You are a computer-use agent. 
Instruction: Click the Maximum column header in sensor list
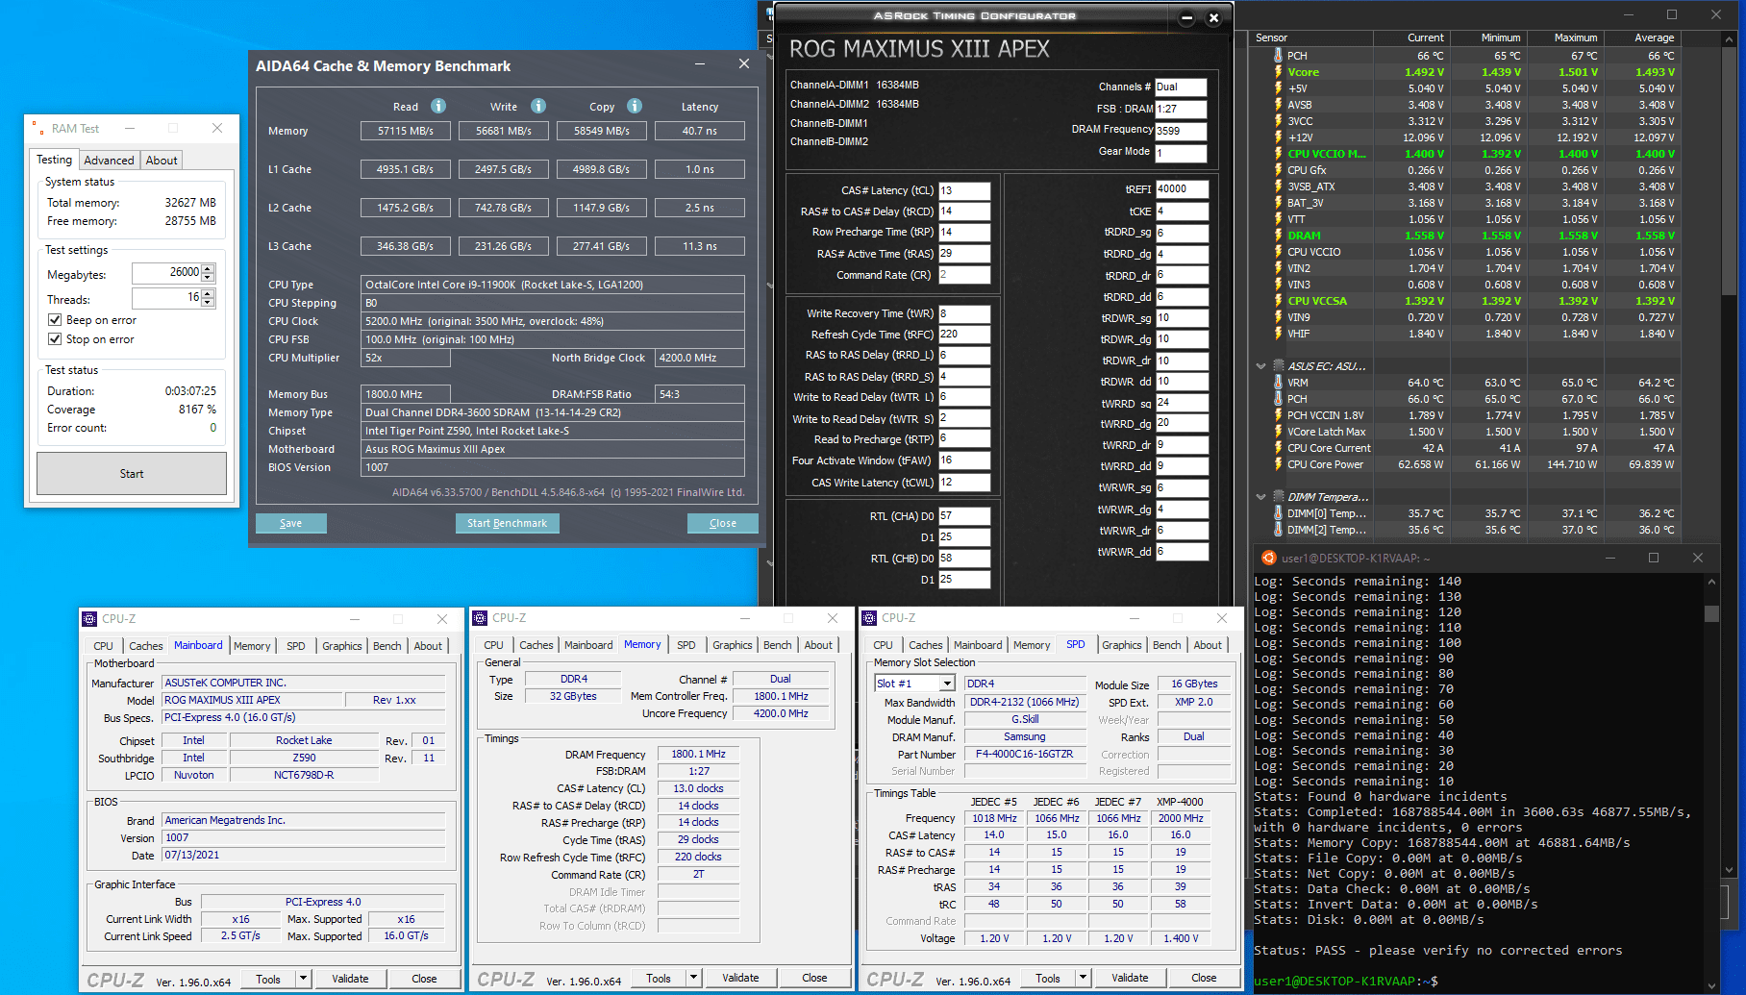1566,38
